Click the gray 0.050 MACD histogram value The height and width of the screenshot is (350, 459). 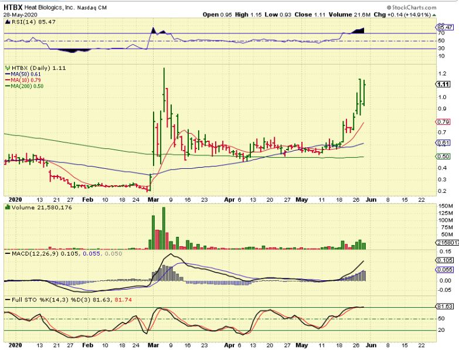click(114, 253)
